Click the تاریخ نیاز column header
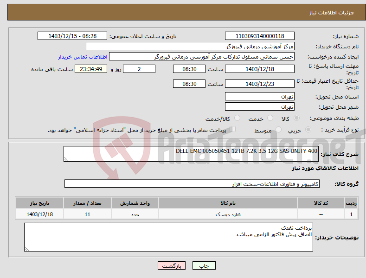366x278 pixels. [40, 203]
